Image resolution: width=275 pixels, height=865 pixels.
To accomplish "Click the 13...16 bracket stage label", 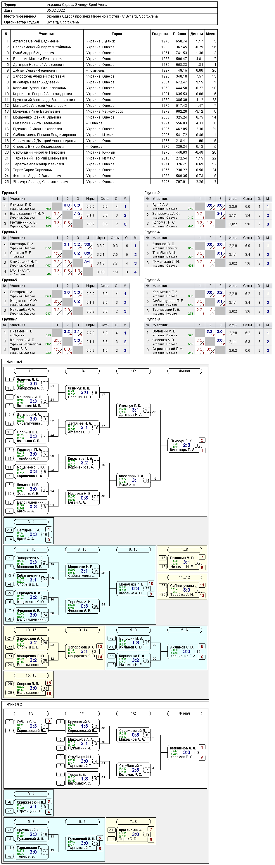I will click(x=31, y=630).
